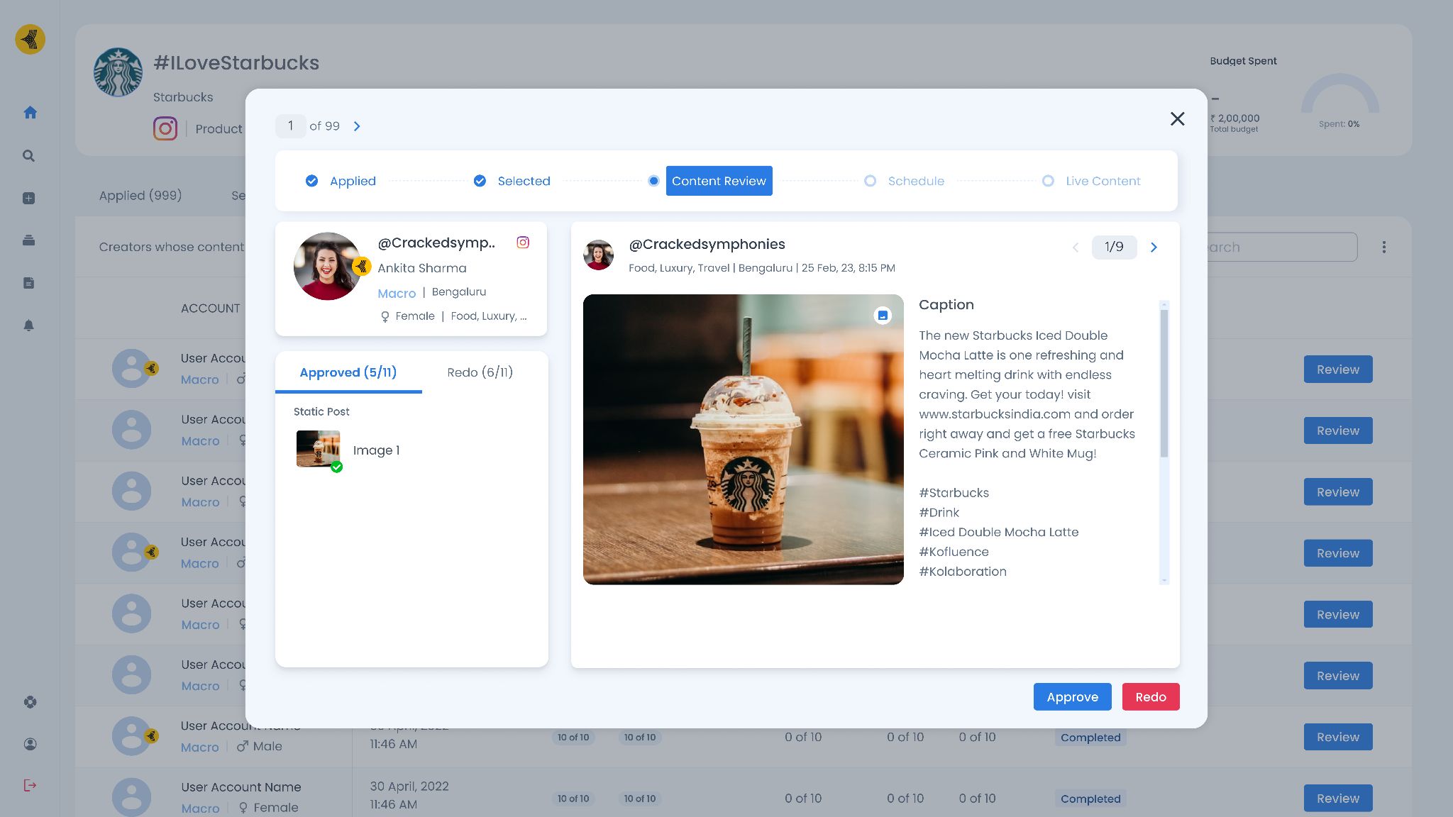This screenshot has height=817, width=1453.
Task: Click the creator number field showing 1
Action: (x=290, y=126)
